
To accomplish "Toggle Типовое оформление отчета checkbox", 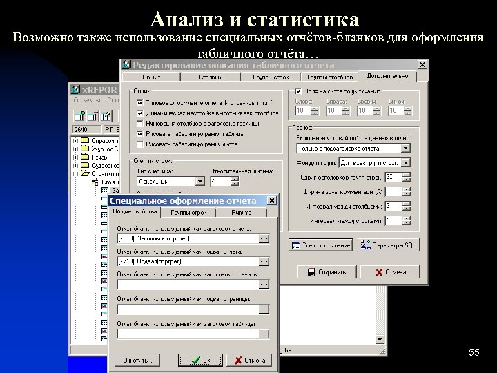I will point(139,103).
